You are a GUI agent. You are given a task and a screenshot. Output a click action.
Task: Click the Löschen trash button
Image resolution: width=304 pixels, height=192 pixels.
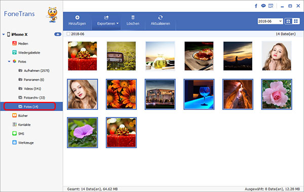point(133,21)
